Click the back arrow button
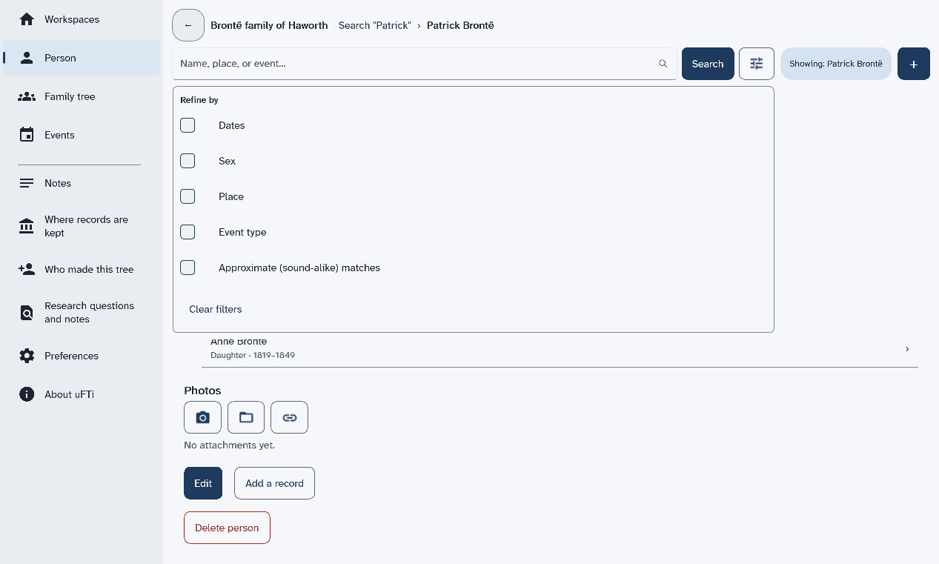The height and width of the screenshot is (564, 939). click(x=188, y=25)
